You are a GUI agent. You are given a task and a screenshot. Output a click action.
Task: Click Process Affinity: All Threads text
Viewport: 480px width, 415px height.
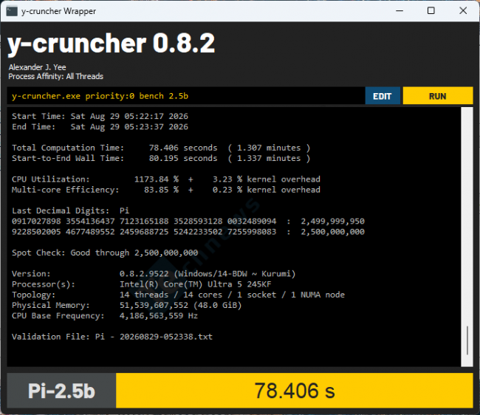[55, 76]
